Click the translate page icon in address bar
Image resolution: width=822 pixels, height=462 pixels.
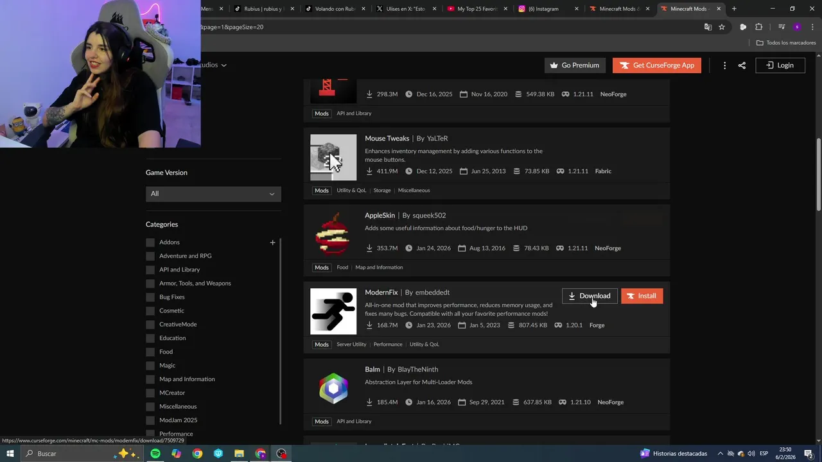(x=708, y=27)
